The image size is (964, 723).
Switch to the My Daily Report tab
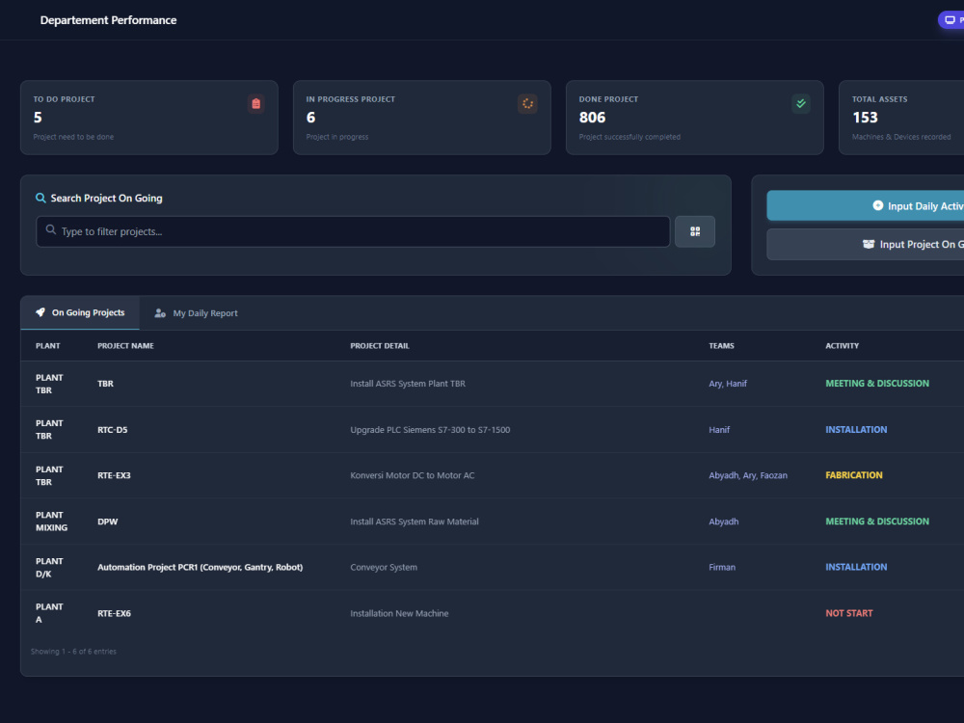click(196, 313)
